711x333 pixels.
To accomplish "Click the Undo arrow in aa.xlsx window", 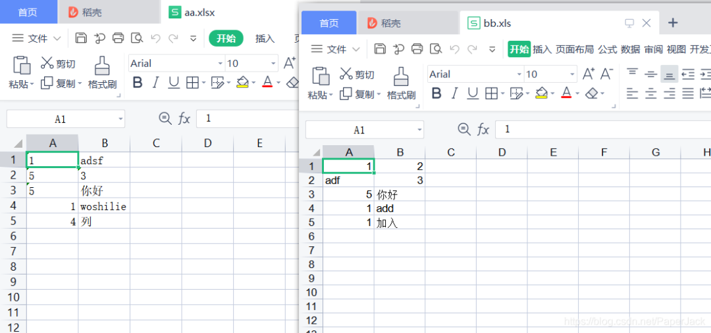I will pos(156,38).
